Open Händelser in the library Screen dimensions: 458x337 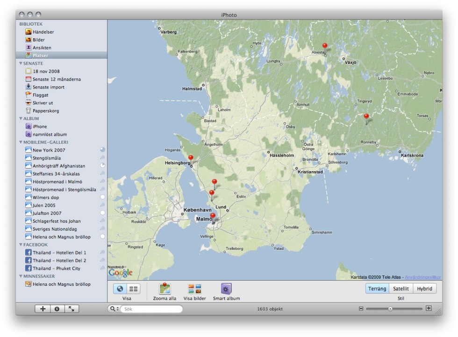[x=43, y=32]
